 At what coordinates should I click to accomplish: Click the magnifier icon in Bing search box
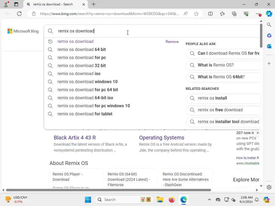[x=50, y=31]
